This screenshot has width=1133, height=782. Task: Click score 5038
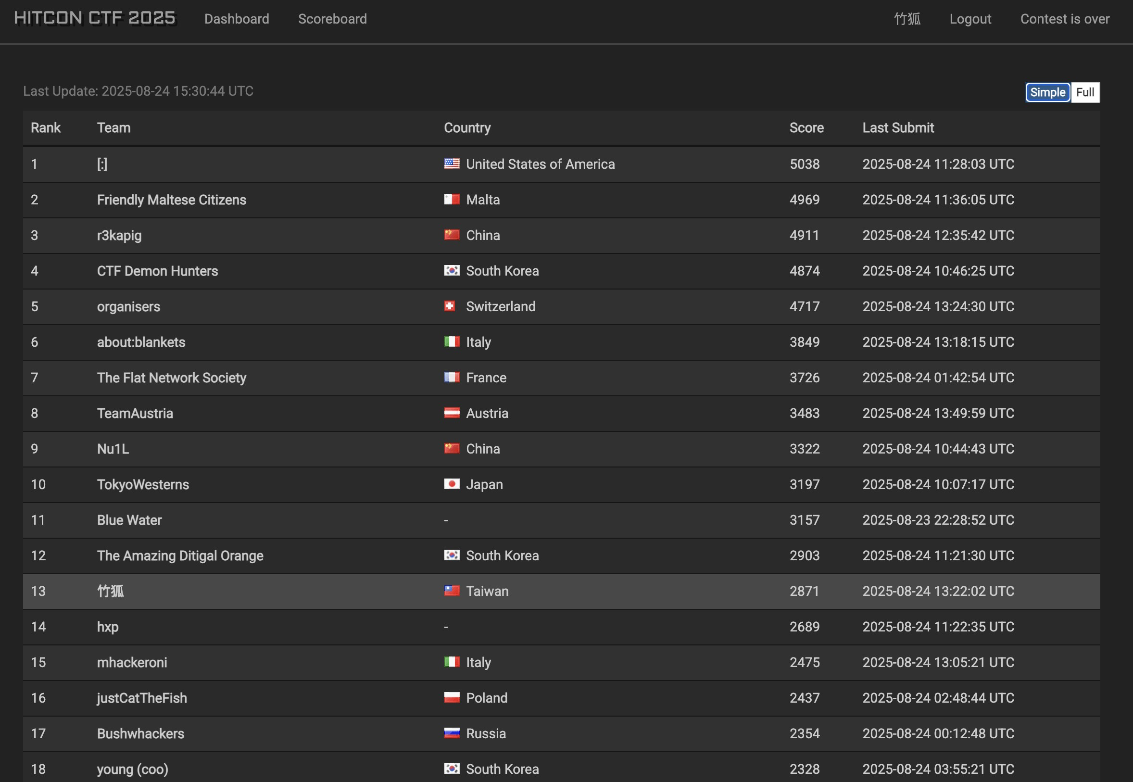coord(805,164)
